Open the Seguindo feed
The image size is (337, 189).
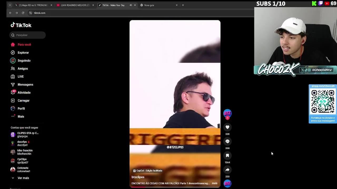24,61
